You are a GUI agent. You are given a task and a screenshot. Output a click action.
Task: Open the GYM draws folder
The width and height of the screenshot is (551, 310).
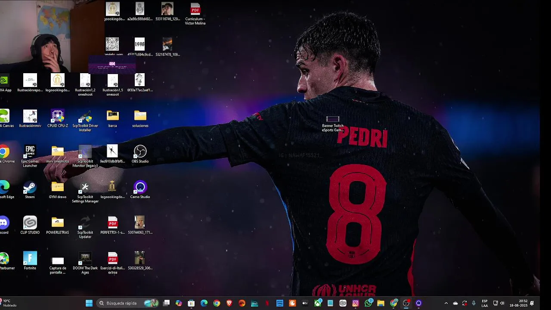57,190
